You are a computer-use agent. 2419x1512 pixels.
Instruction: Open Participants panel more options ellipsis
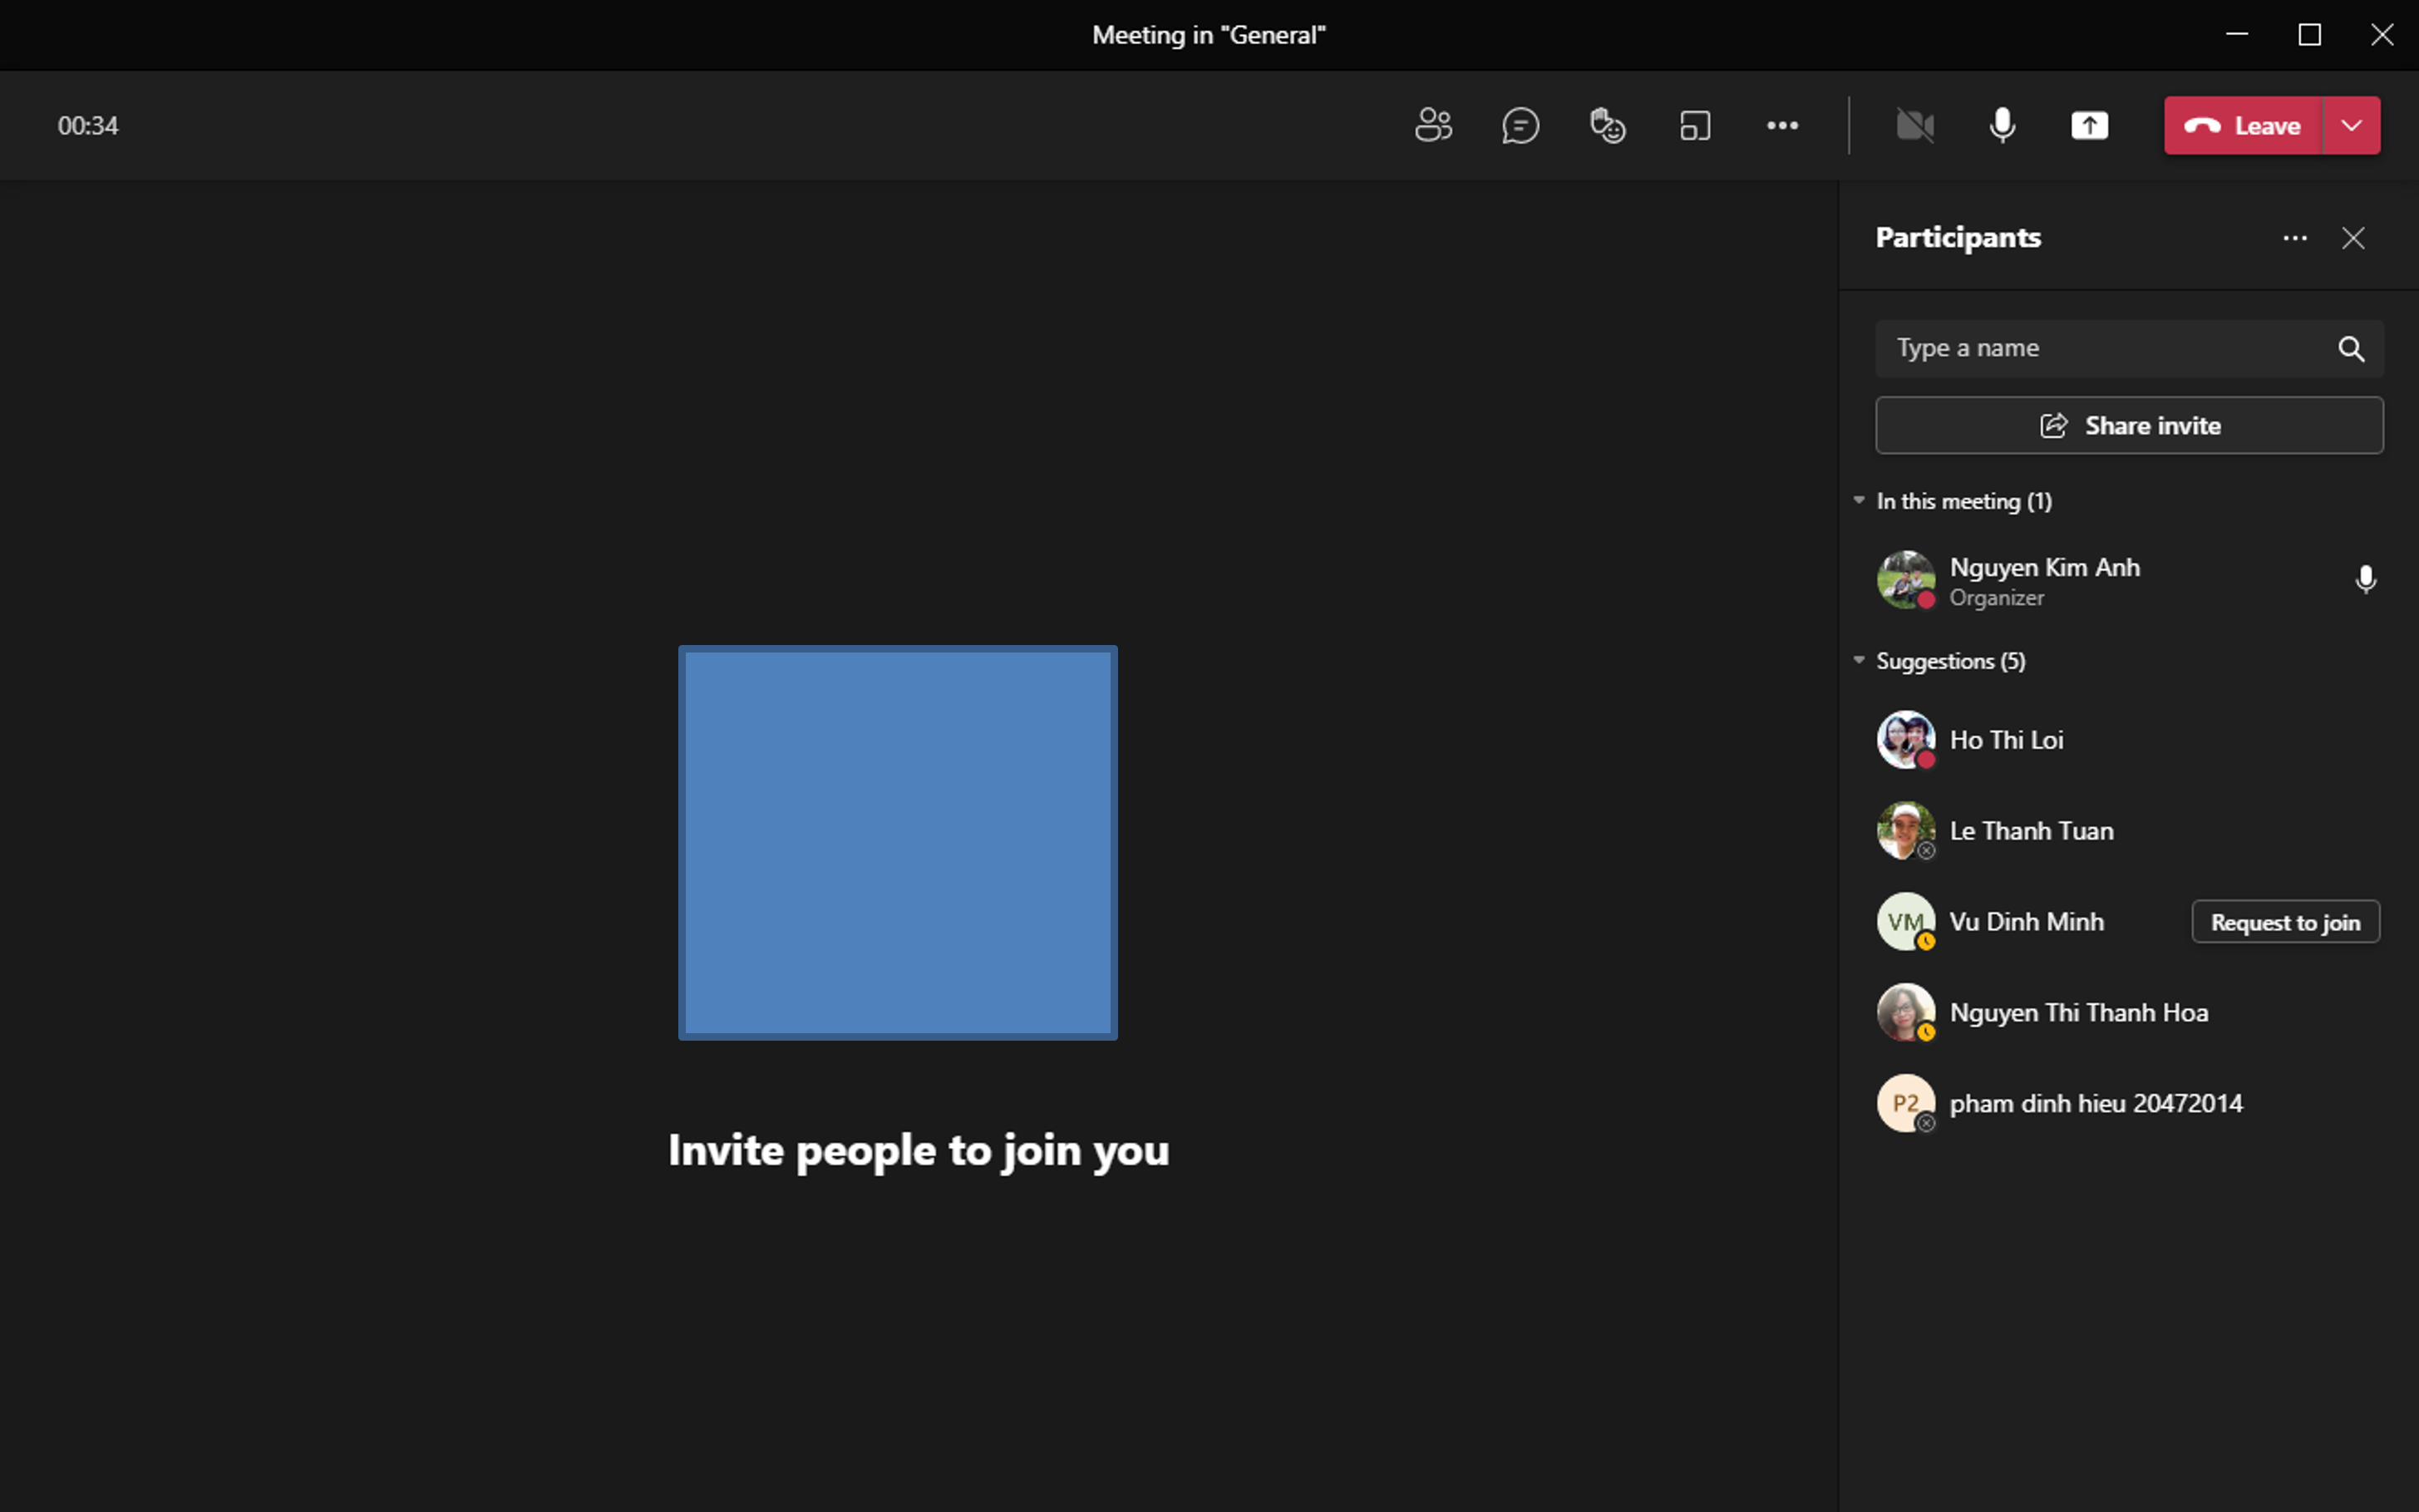(2295, 238)
